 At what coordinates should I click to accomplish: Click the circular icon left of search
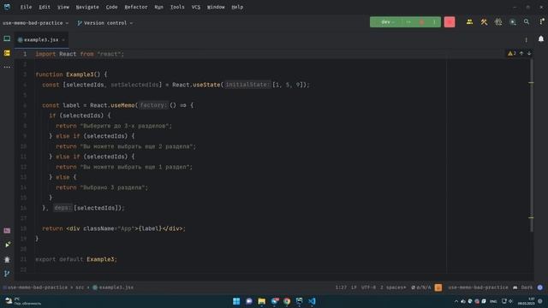pyautogui.click(x=512, y=22)
